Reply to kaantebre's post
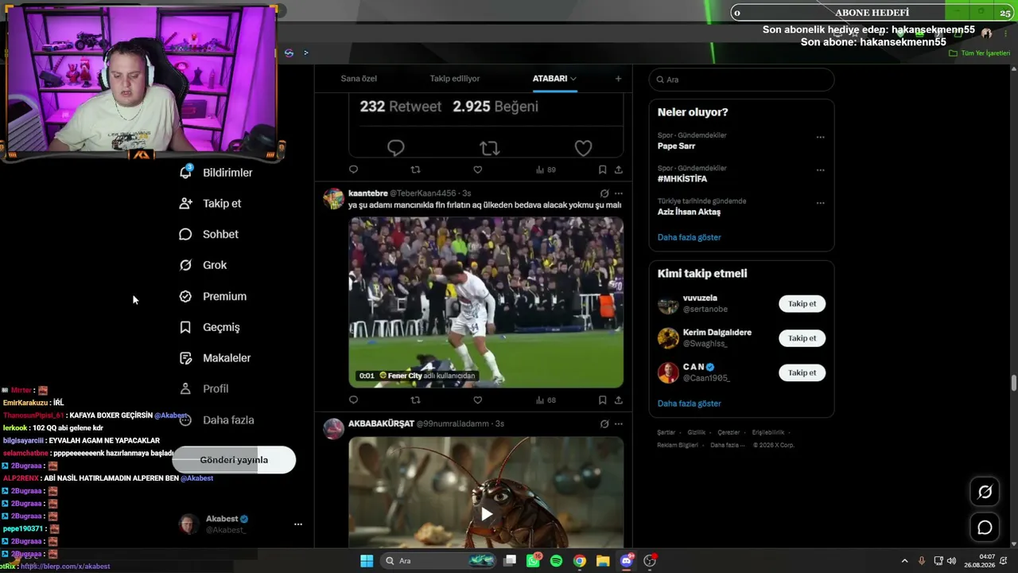This screenshot has width=1018, height=573. (x=354, y=400)
